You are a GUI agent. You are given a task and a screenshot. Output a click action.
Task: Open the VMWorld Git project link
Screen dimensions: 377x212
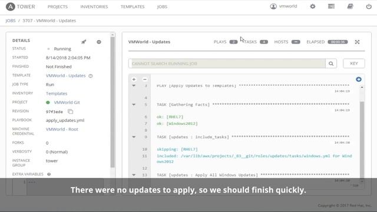(x=67, y=102)
